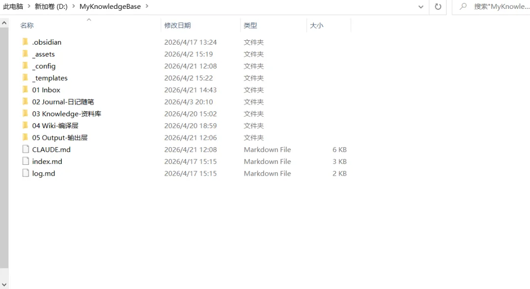Image resolution: width=530 pixels, height=289 pixels.
Task: Refresh the MyKnowledgeBase folder view
Action: pos(438,6)
